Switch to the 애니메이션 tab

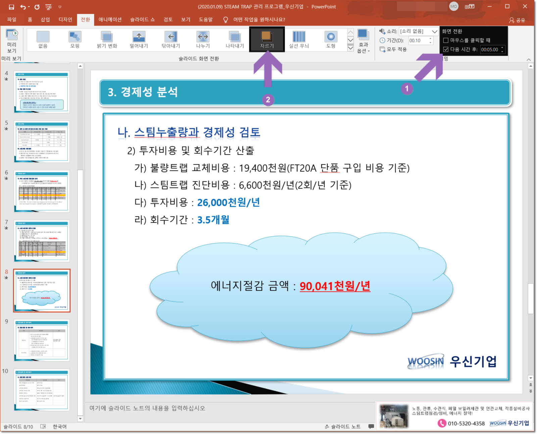point(110,20)
